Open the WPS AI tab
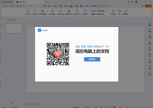 pyautogui.click(x=103, y=6)
